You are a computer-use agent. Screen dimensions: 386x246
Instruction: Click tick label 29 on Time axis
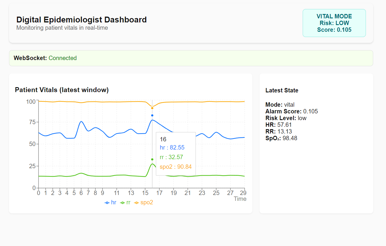[243, 193]
